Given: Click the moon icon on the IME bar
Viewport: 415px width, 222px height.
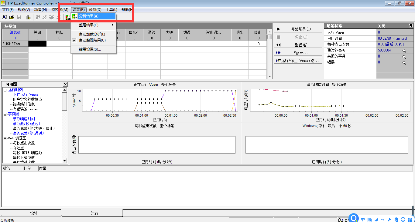Looking at the screenshot, I should tap(376, 220).
